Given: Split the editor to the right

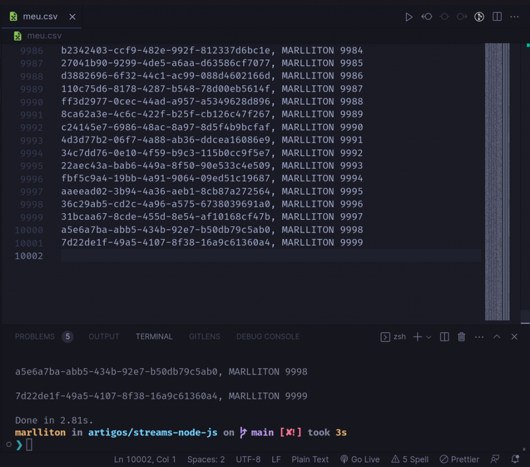Looking at the screenshot, I should tap(497, 17).
